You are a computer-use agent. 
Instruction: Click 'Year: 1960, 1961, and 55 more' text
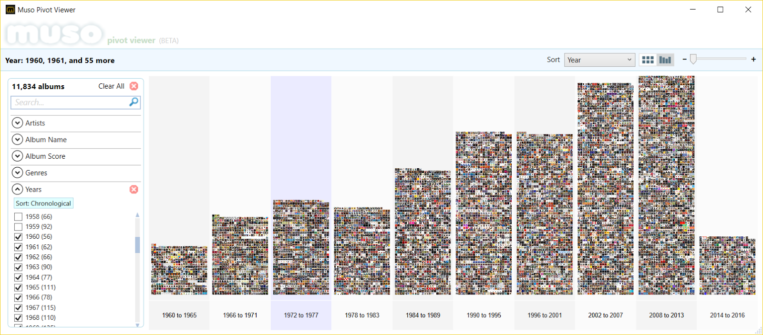point(60,61)
